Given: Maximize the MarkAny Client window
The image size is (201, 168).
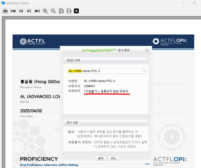Looking at the screenshot, I should click(195, 3).
